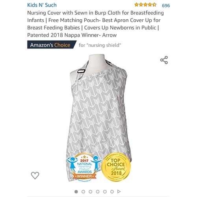Click the 2017 National Parenting Awards badge

pyautogui.click(x=84, y=167)
